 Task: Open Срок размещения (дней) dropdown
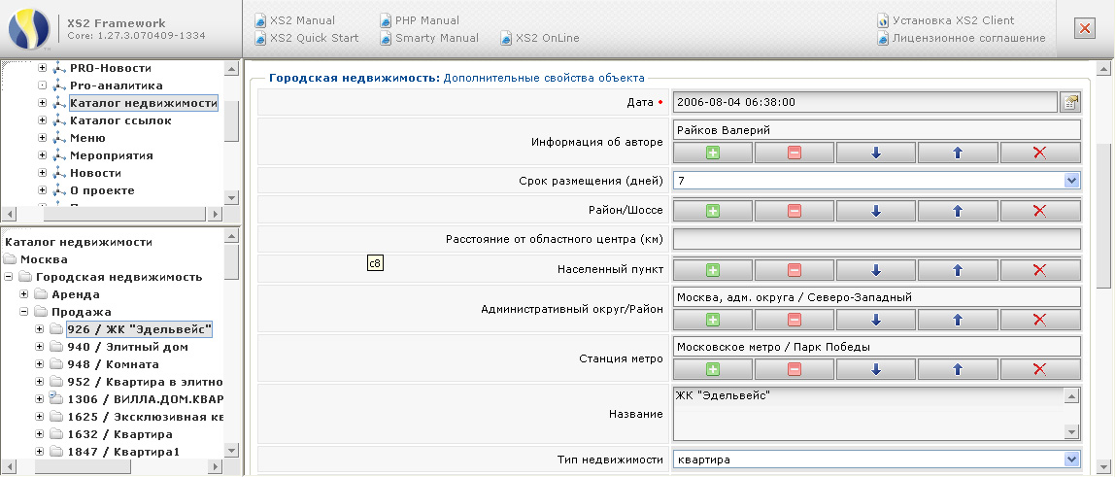[1071, 181]
